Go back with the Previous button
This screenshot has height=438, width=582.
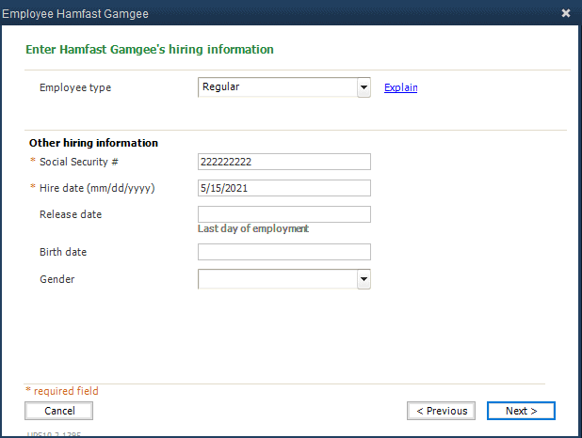pos(441,411)
